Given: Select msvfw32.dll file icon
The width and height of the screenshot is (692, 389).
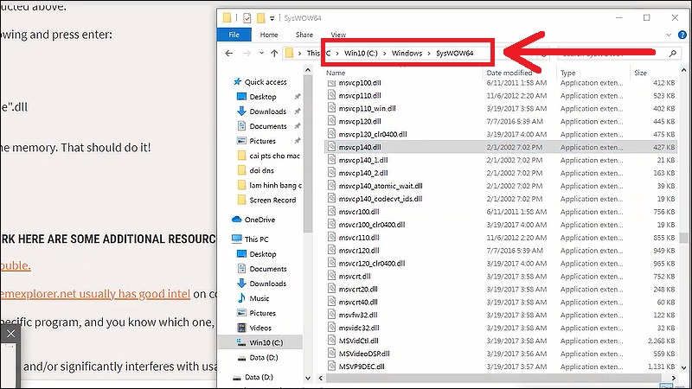Looking at the screenshot, I should coord(332,315).
